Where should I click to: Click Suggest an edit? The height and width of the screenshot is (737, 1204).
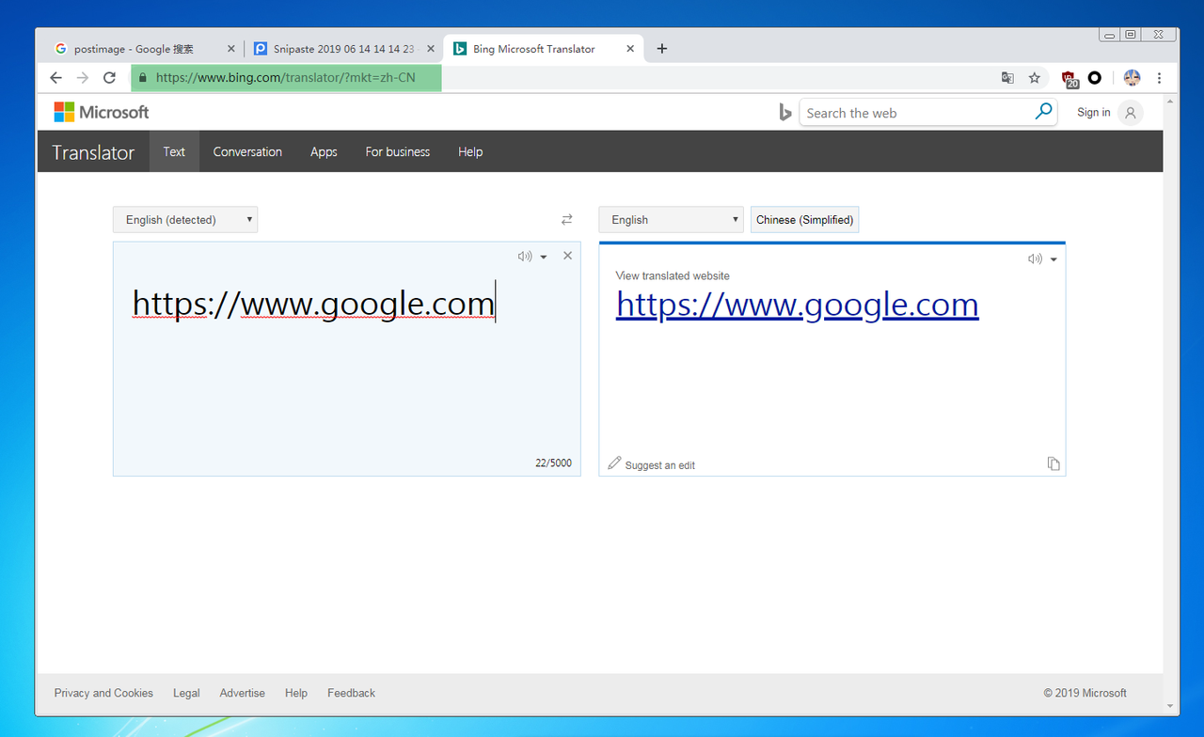[659, 465]
